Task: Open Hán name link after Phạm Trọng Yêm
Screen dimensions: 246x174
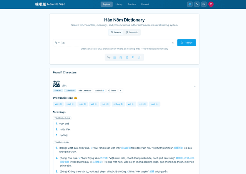Action: [103, 158]
